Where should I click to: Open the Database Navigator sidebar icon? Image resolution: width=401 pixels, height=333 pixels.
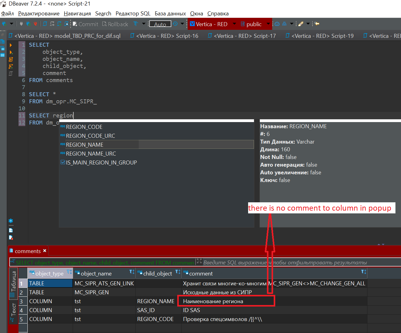coord(3,42)
